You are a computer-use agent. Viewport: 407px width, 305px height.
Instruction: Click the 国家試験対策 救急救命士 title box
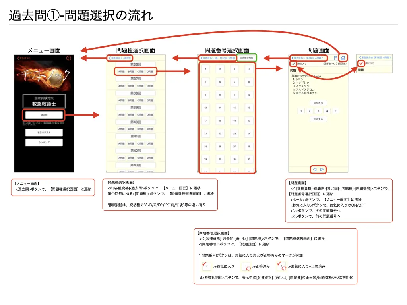tap(44, 101)
